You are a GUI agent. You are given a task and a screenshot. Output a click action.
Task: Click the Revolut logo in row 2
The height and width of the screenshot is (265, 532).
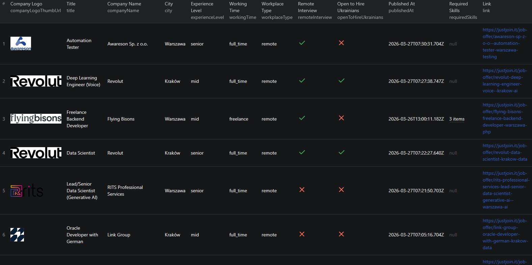tap(36, 81)
